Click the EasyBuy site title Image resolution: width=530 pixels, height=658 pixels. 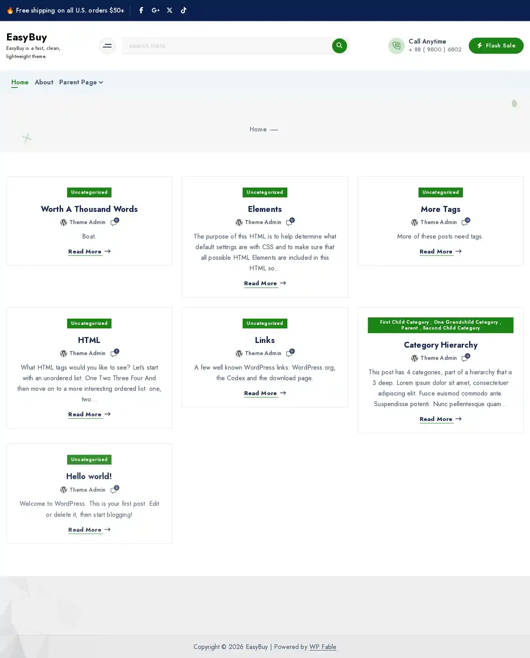coord(27,37)
